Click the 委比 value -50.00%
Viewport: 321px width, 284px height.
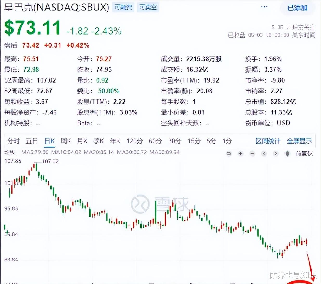tap(108, 91)
